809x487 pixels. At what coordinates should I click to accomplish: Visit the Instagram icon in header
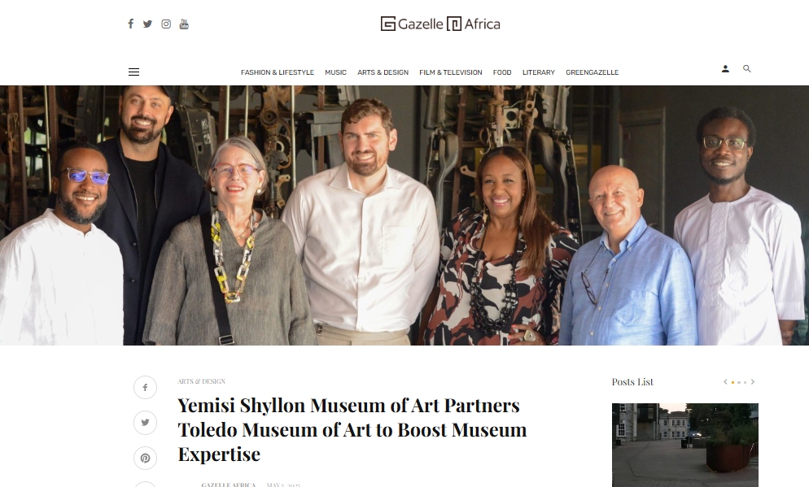click(165, 24)
